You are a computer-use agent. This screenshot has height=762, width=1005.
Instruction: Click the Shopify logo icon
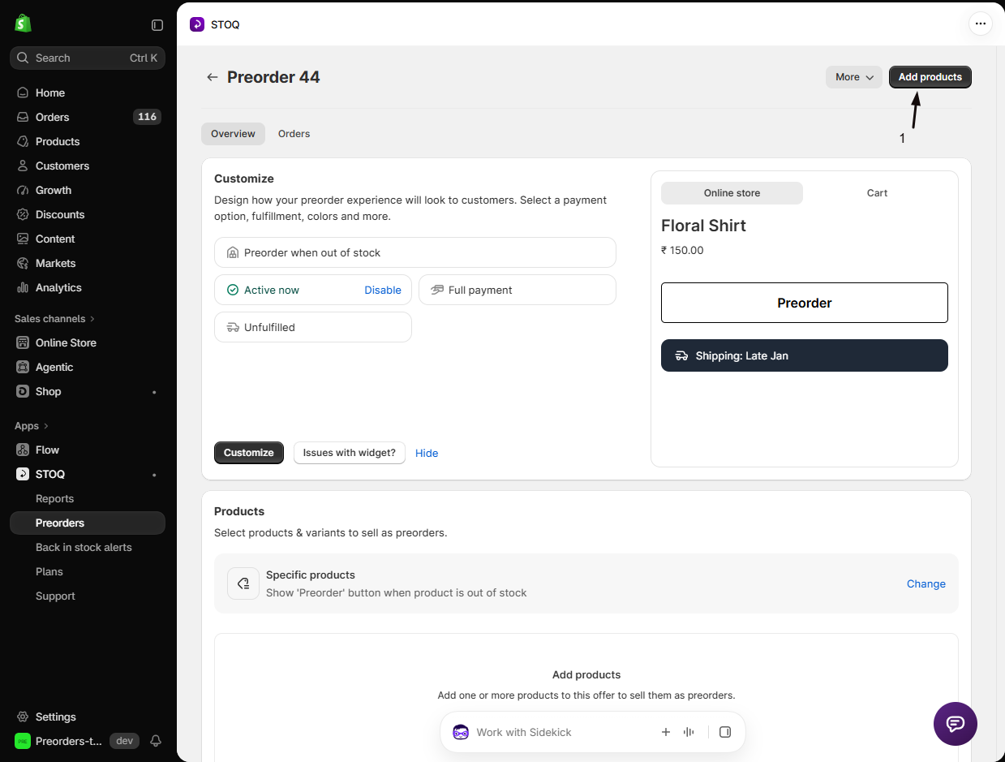[23, 24]
